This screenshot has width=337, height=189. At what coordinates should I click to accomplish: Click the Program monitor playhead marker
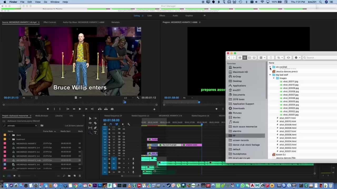pyautogui.click(x=199, y=103)
